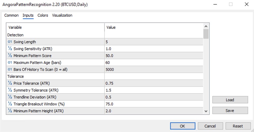Load input settings from a file

[x=230, y=100]
